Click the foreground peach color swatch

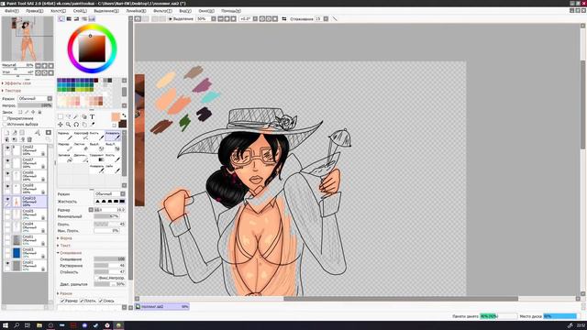click(x=116, y=117)
